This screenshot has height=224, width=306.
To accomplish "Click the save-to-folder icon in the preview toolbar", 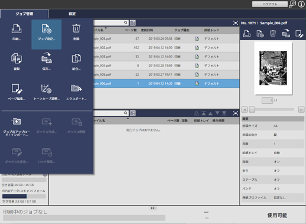I will point(286,33).
